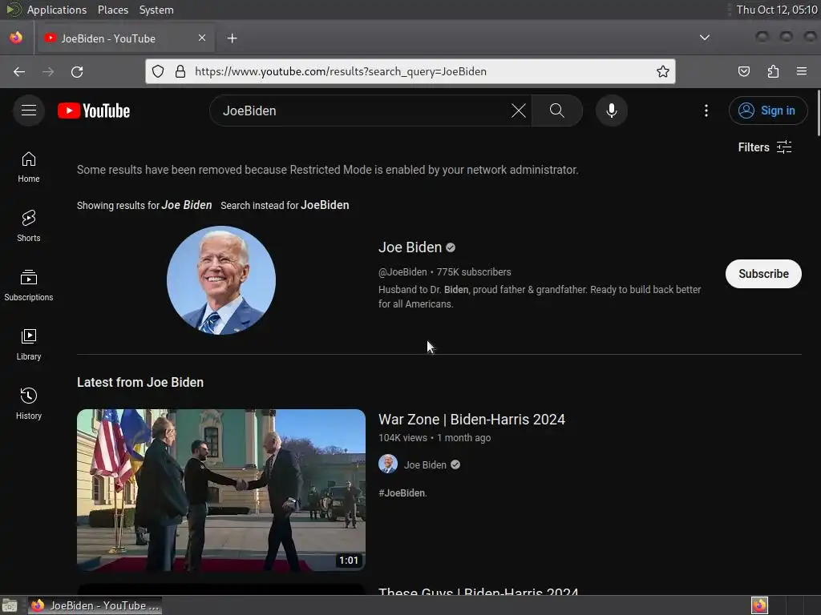Open Shorts from sidebar
The height and width of the screenshot is (615, 821).
coord(29,227)
